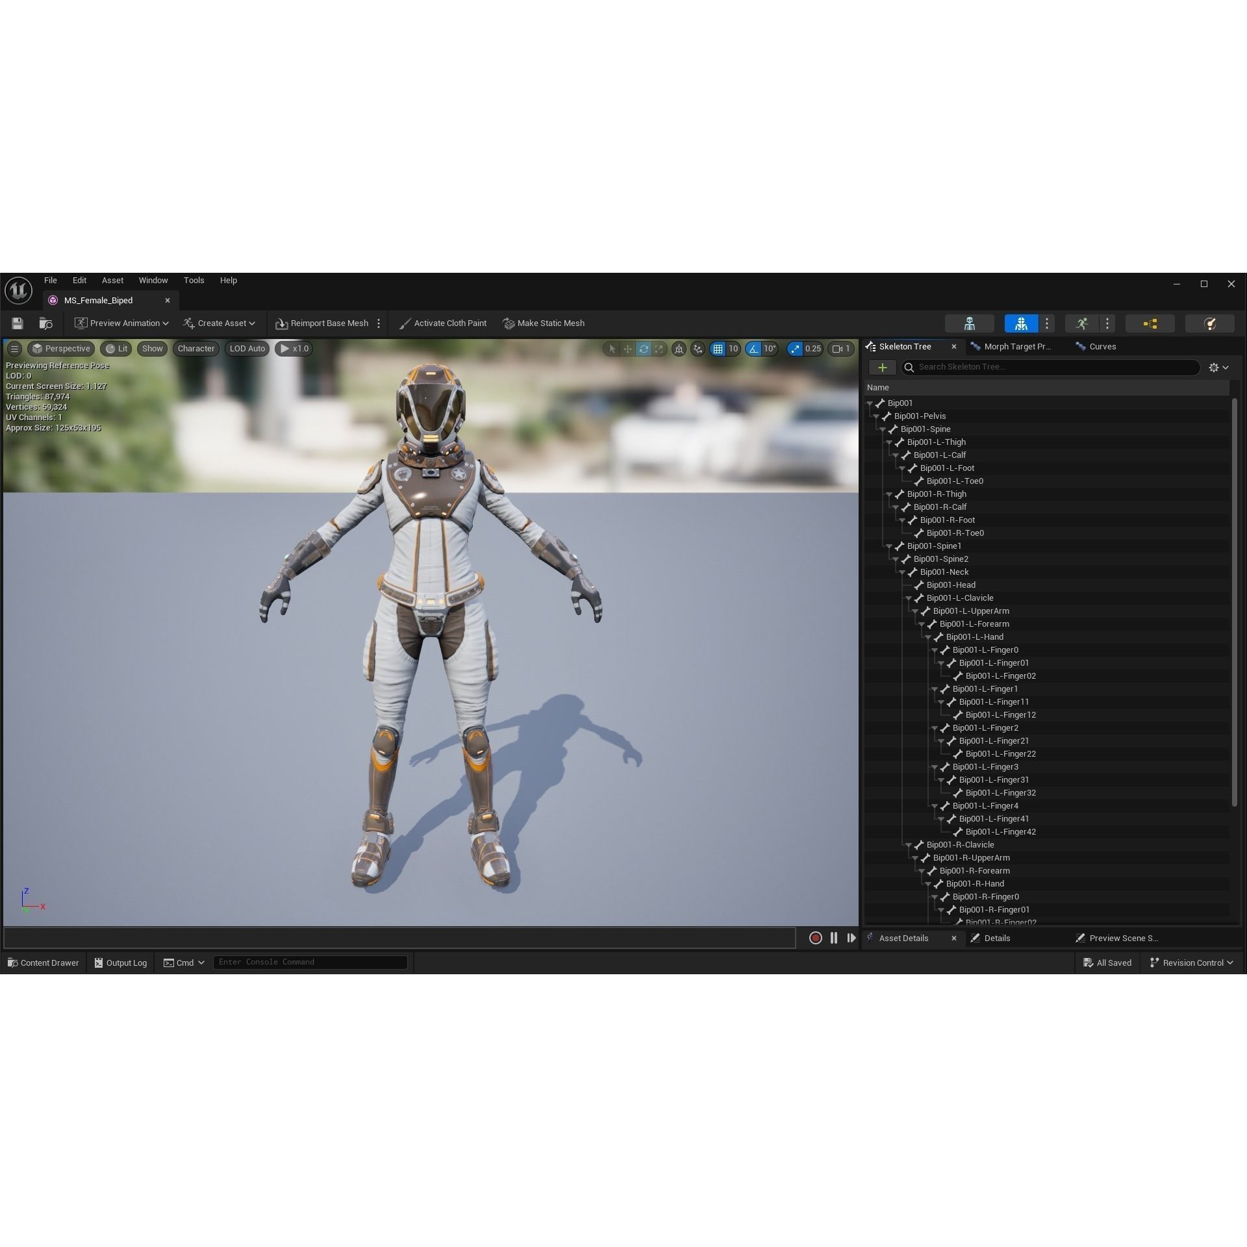
Task: Toggle grid snapping
Action: pyautogui.click(x=718, y=349)
